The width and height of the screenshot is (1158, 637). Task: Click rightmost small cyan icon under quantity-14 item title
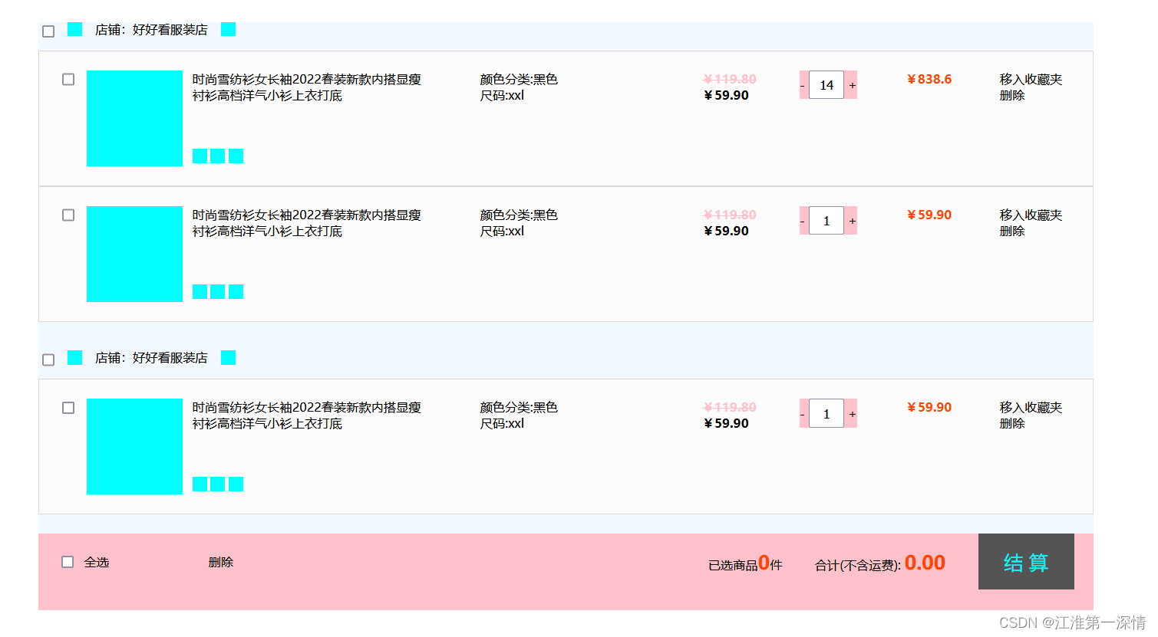pyautogui.click(x=236, y=156)
